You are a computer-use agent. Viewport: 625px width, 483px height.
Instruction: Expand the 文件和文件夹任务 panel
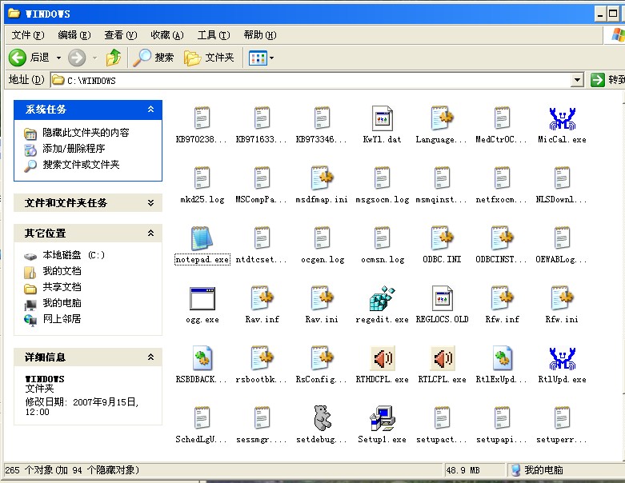(x=150, y=202)
